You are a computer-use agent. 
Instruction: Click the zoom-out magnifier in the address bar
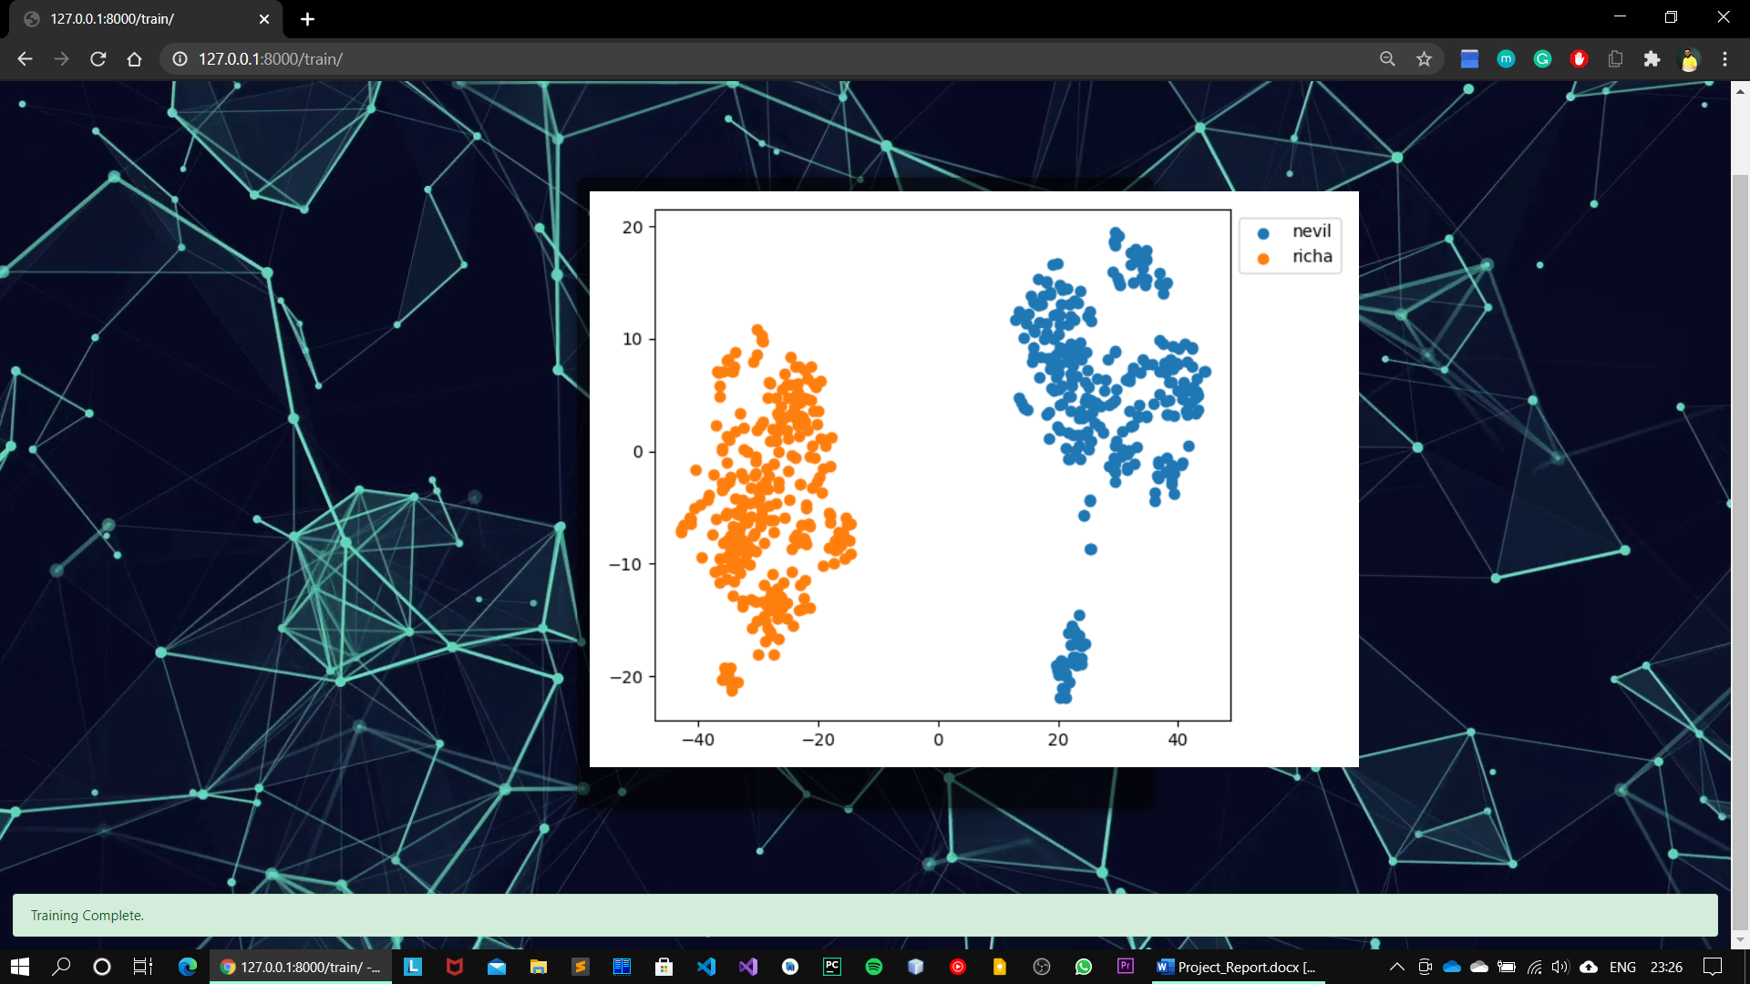(1387, 59)
